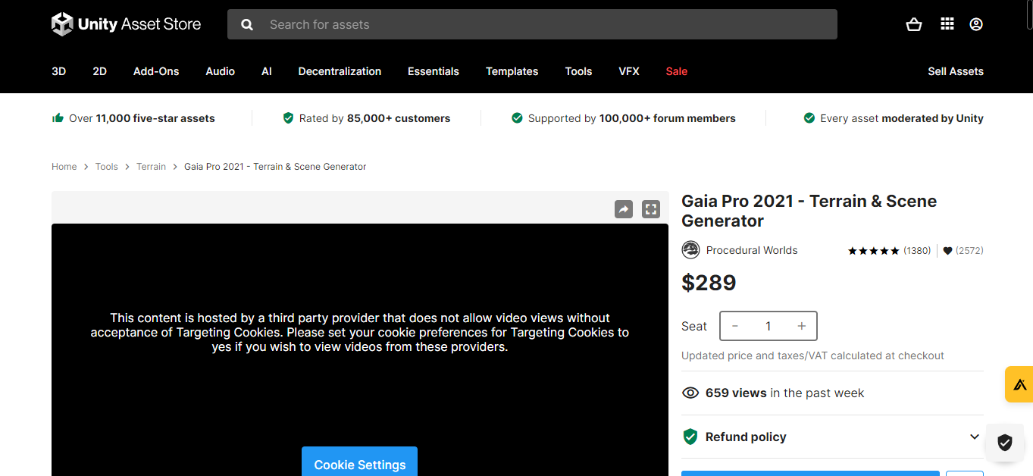
Task: Increase seat quantity with plus
Action: coord(802,326)
